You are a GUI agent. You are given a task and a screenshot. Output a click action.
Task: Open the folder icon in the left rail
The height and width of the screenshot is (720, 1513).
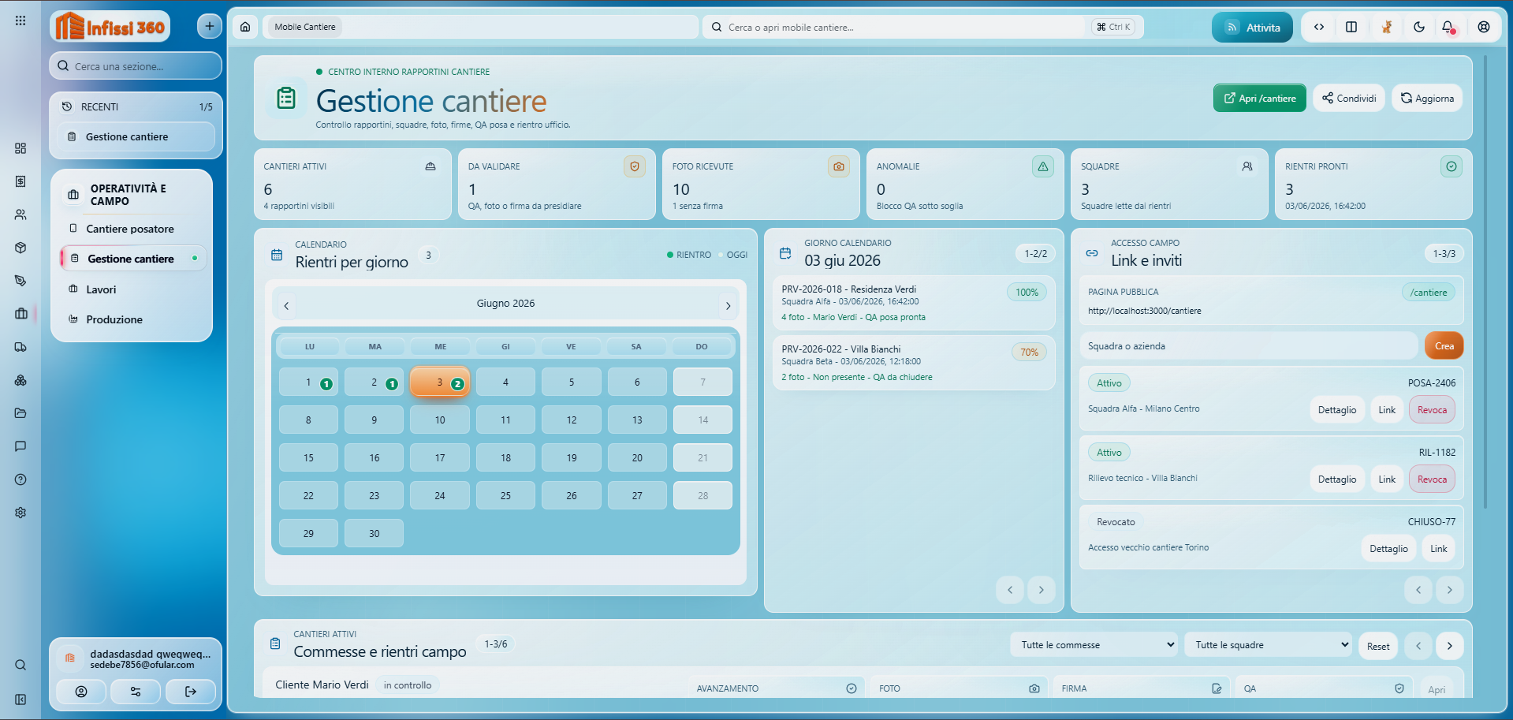pyautogui.click(x=20, y=413)
